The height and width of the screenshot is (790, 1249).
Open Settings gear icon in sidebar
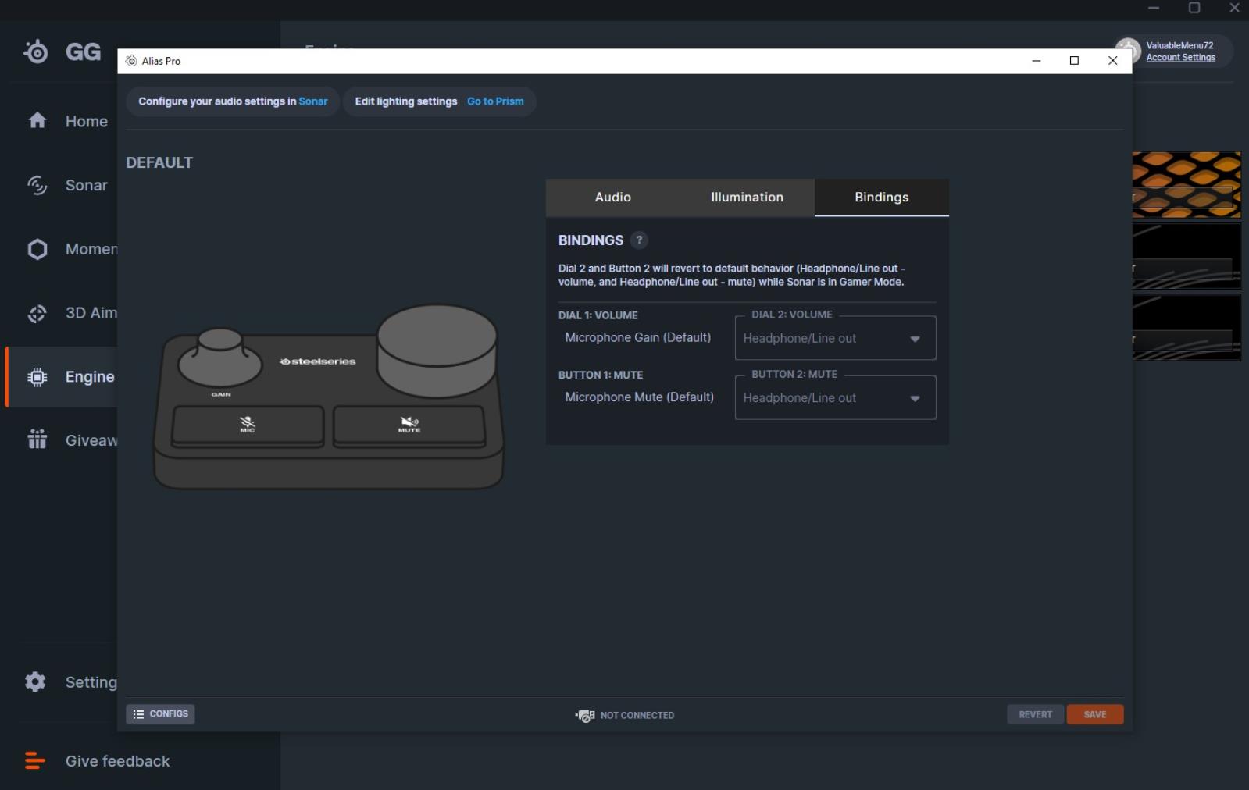35,681
